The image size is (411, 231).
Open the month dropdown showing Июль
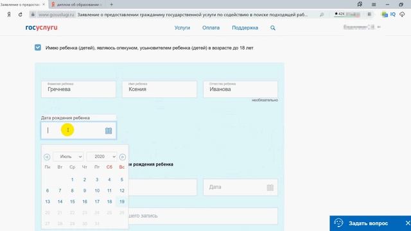pyautogui.click(x=68, y=157)
